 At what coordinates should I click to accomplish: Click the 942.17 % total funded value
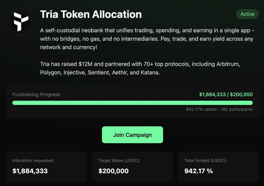(199, 171)
